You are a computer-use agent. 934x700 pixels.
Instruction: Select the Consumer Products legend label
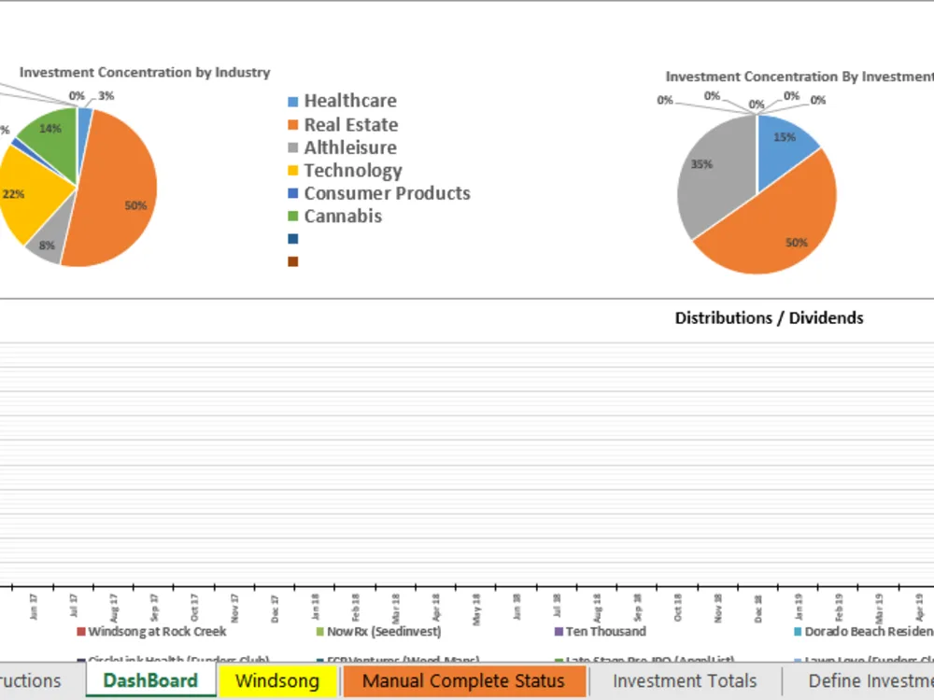[x=388, y=193]
